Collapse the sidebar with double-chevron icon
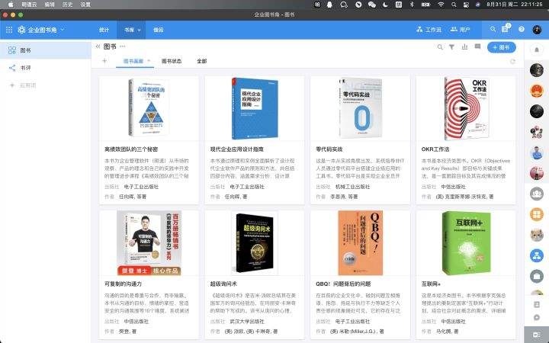The width and height of the screenshot is (549, 343). pyautogui.click(x=98, y=47)
